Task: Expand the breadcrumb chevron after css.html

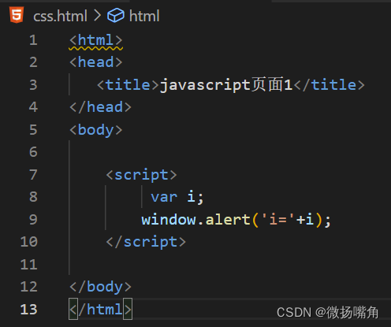Action: [x=97, y=16]
